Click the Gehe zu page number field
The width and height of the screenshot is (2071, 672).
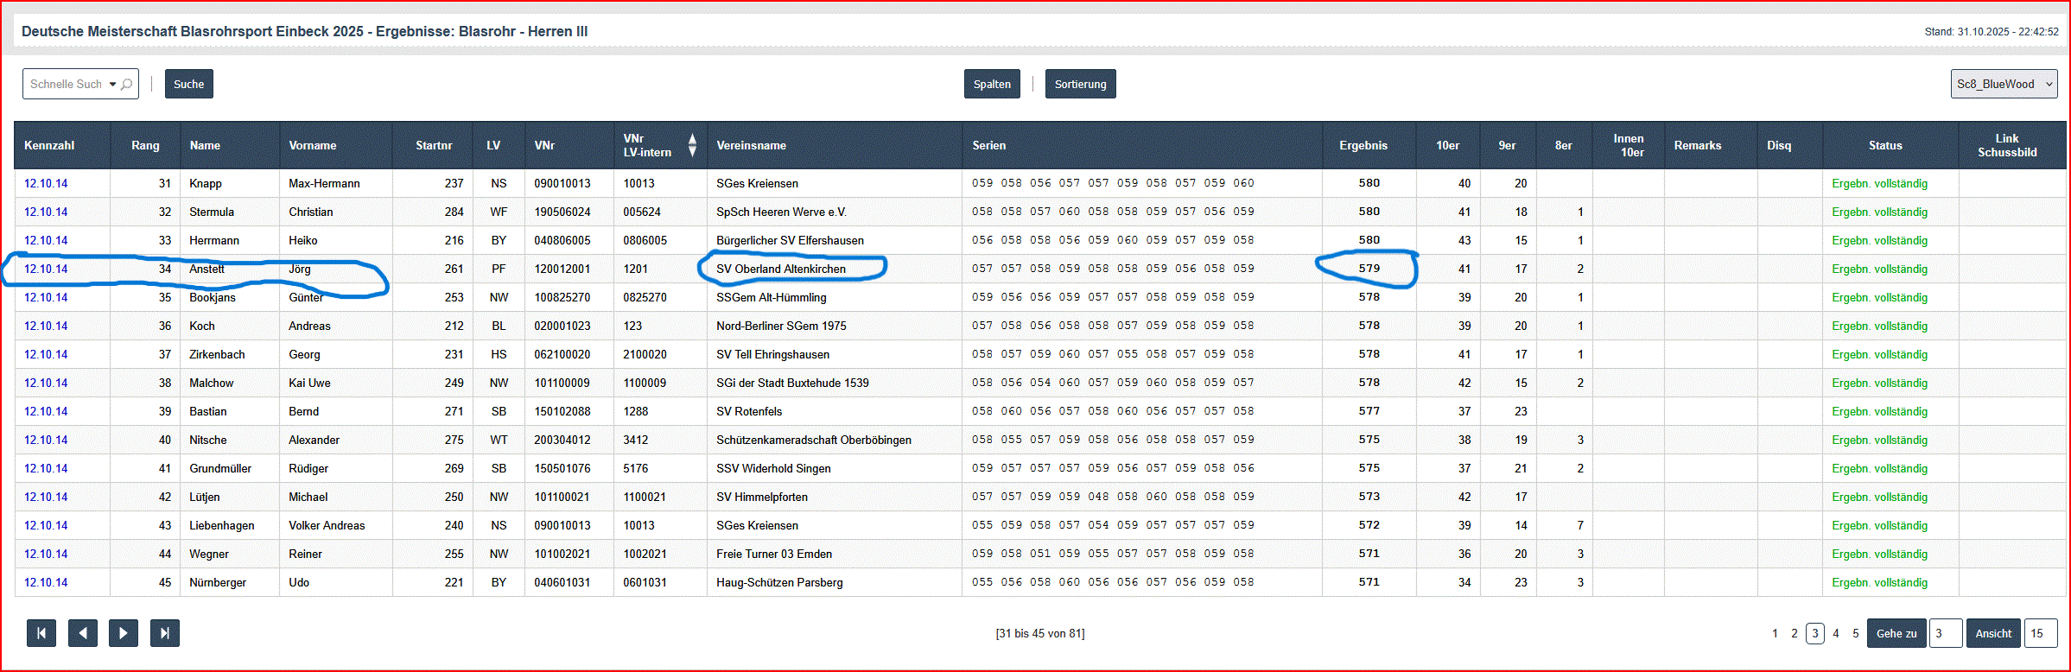(1945, 633)
